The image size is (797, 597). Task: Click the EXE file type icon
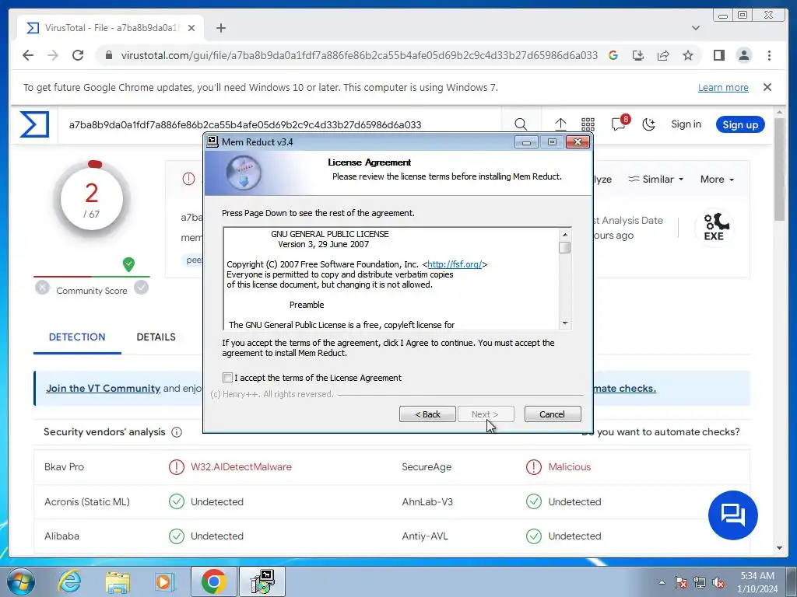(714, 227)
